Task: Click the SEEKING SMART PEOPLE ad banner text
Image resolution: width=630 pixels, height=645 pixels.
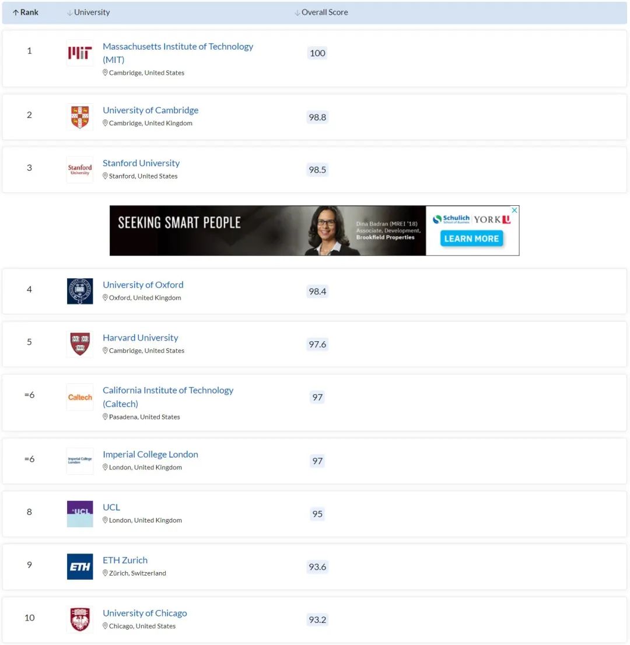Action: point(180,223)
